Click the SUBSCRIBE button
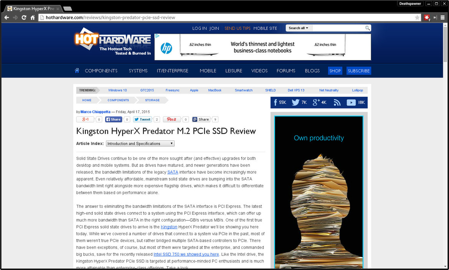449x270 pixels. point(359,71)
